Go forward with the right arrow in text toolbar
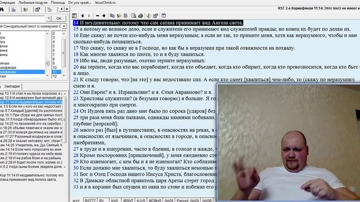Image resolution: width=360 pixels, height=202 pixels. coord(89,16)
